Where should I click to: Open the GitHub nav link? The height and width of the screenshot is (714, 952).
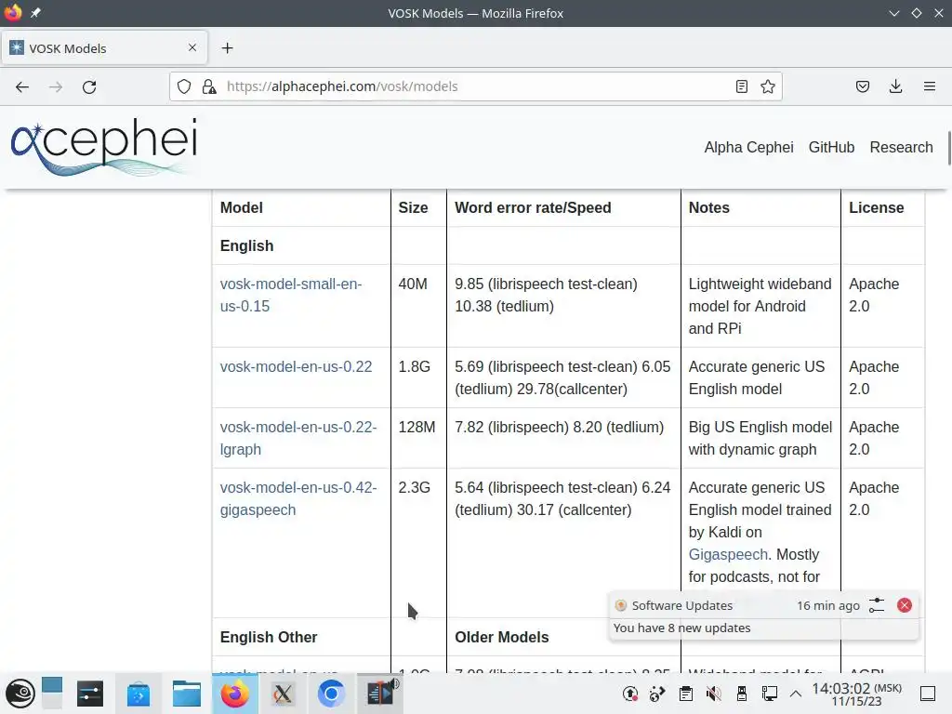831,148
